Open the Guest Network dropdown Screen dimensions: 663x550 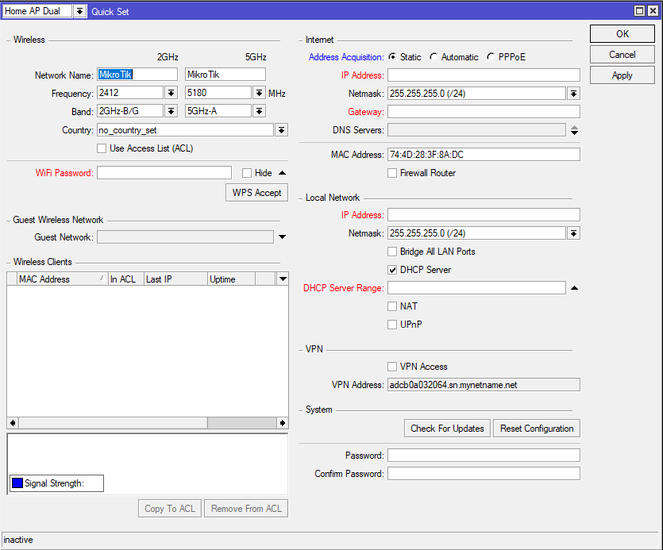[x=281, y=237]
